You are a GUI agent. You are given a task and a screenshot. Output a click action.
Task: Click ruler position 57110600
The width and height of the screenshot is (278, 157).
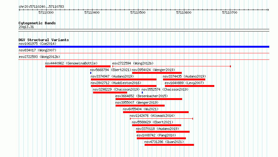184,12
